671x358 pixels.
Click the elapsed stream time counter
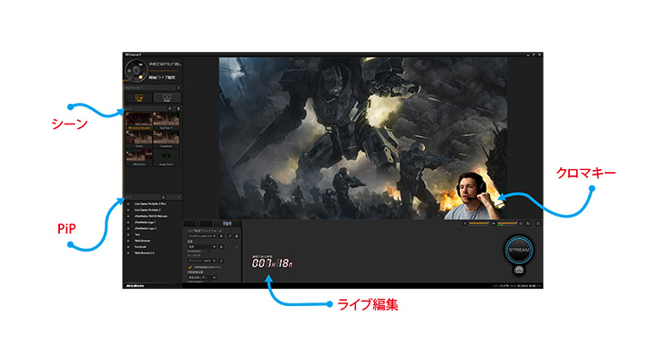coord(272,263)
